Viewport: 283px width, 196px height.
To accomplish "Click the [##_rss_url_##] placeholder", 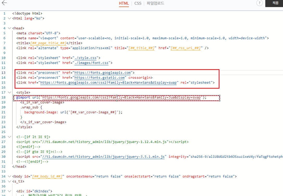I will (x=186, y=48).
